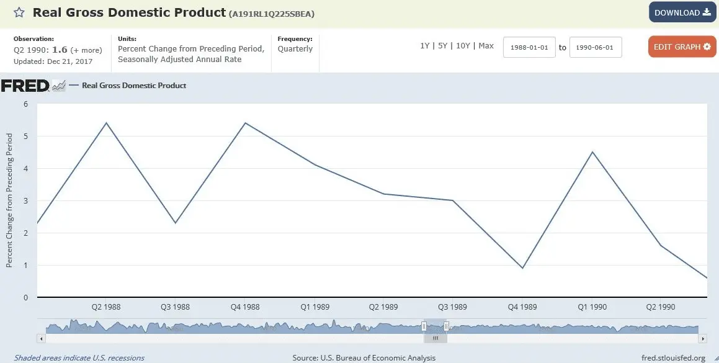This screenshot has width=719, height=363.
Task: Click the Q4 1989 low point on the chart line
Action: (x=523, y=268)
